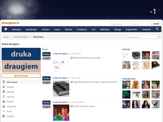
Task: Click the Darbinieki person icon in sidebar
Action: 4,106
